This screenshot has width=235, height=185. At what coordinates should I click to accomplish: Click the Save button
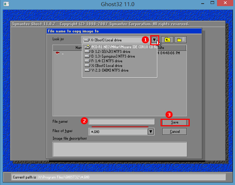[x=175, y=122]
